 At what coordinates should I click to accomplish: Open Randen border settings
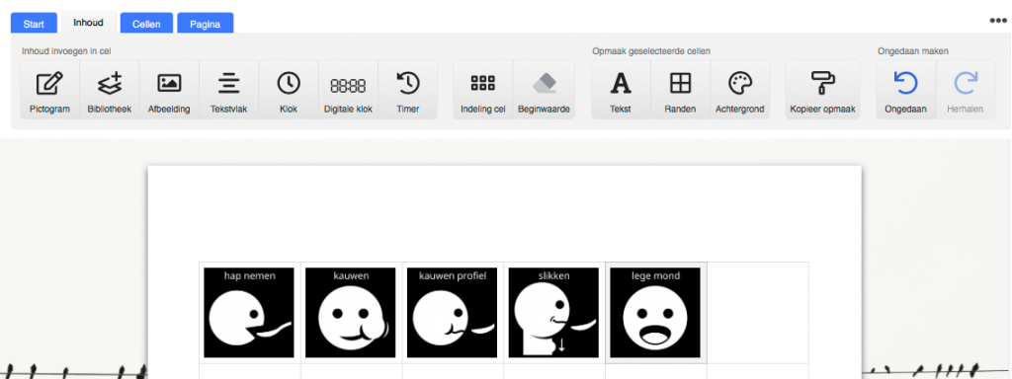point(680,90)
